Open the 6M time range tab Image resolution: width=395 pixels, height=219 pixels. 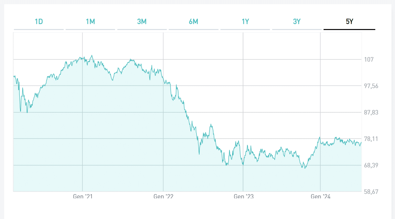coord(193,22)
